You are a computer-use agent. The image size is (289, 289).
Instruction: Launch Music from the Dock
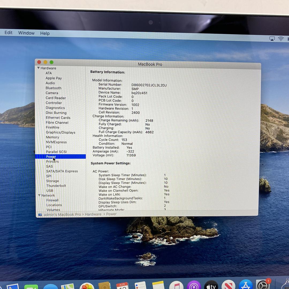point(176,285)
